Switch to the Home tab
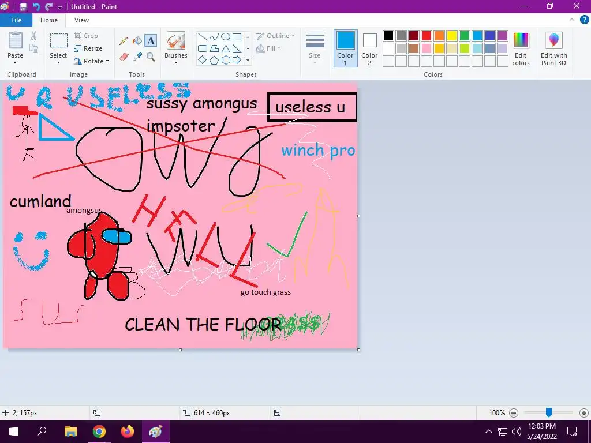The width and height of the screenshot is (591, 443). tap(49, 20)
